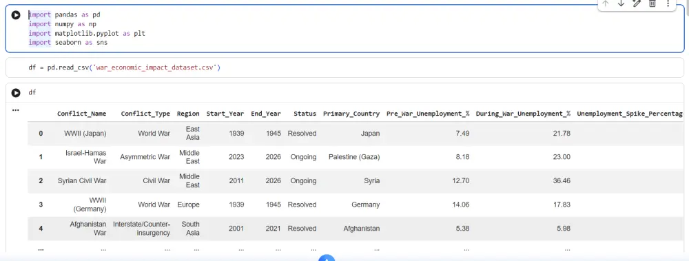Click row index 3 label
Screen dimensions: 689x261
[x=41, y=205]
